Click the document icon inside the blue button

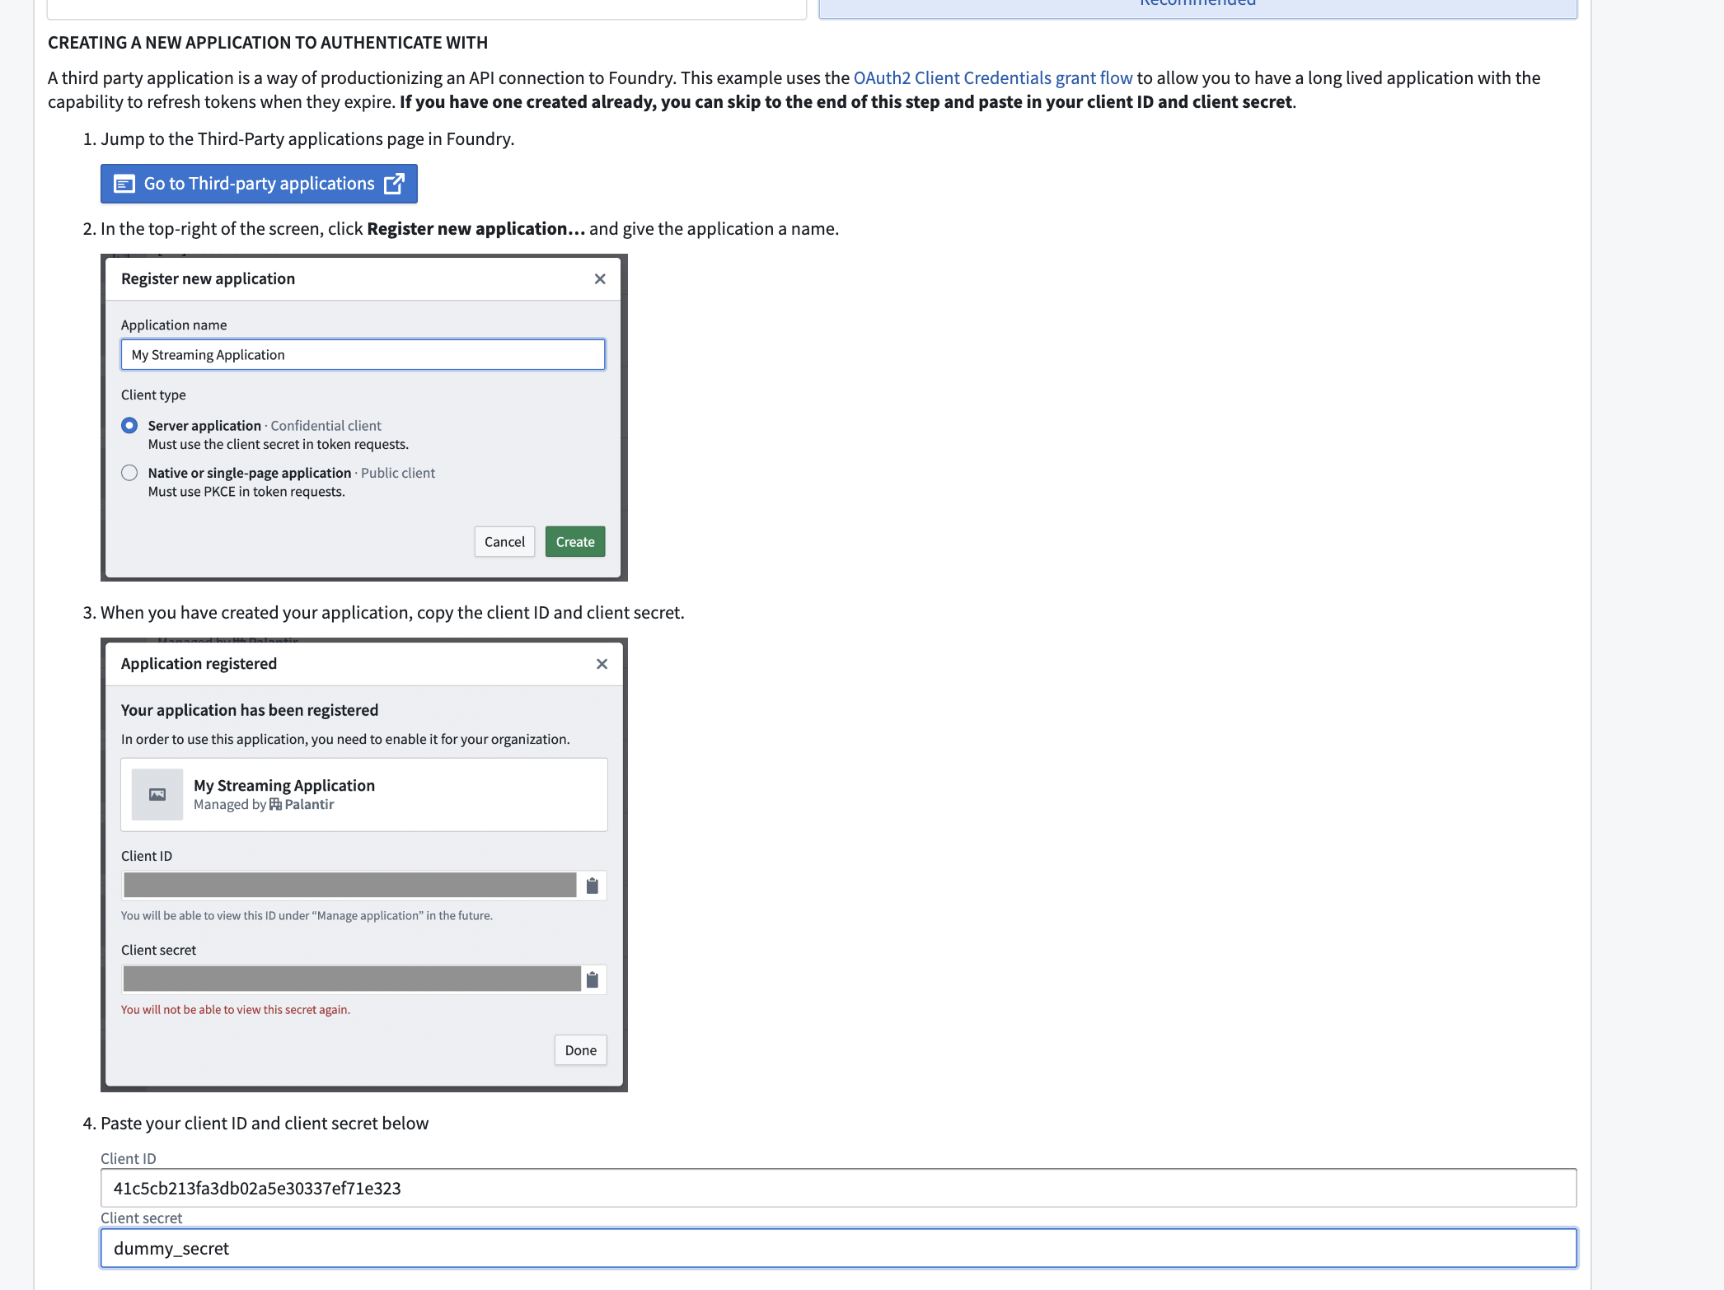point(124,184)
